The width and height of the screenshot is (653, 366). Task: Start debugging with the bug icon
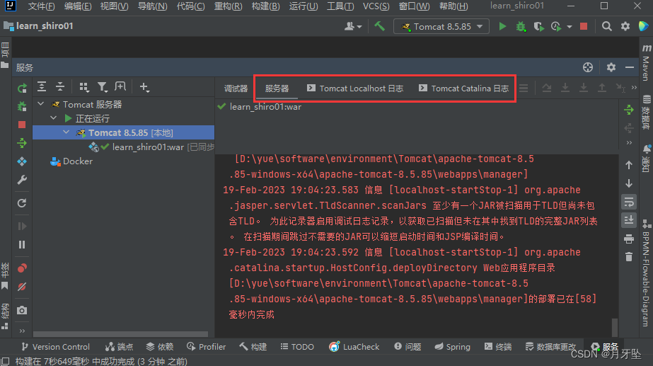coord(521,27)
